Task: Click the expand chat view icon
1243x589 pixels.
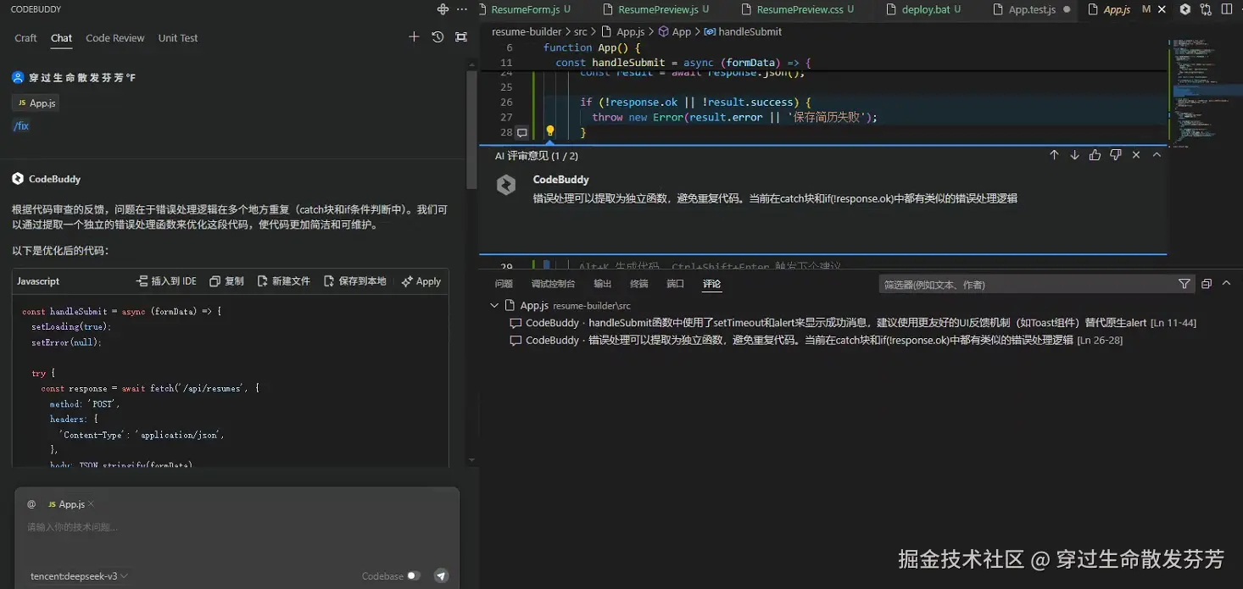Action: point(461,37)
